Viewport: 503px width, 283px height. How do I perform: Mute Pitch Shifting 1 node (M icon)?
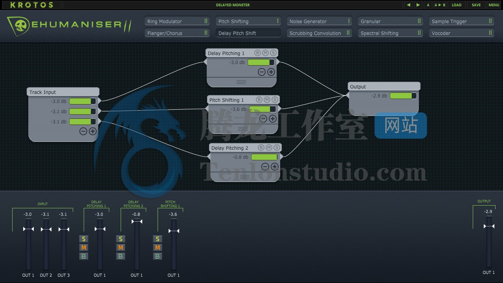coord(267,99)
